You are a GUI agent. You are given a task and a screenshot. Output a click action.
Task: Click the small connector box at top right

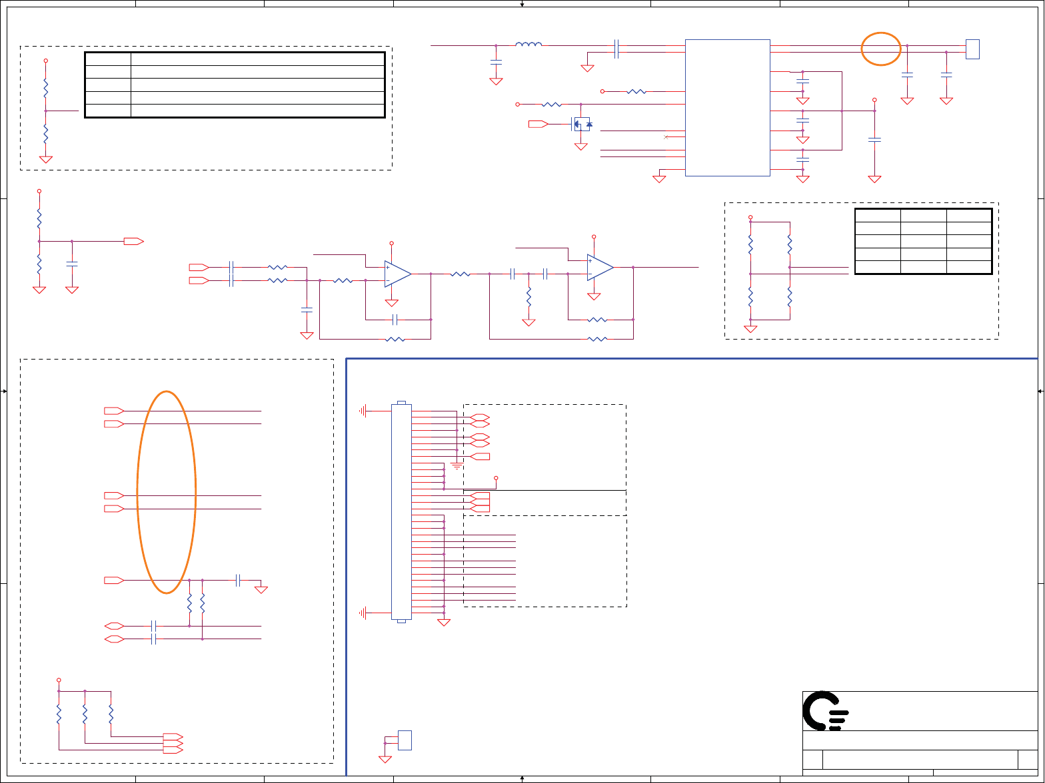tap(972, 49)
